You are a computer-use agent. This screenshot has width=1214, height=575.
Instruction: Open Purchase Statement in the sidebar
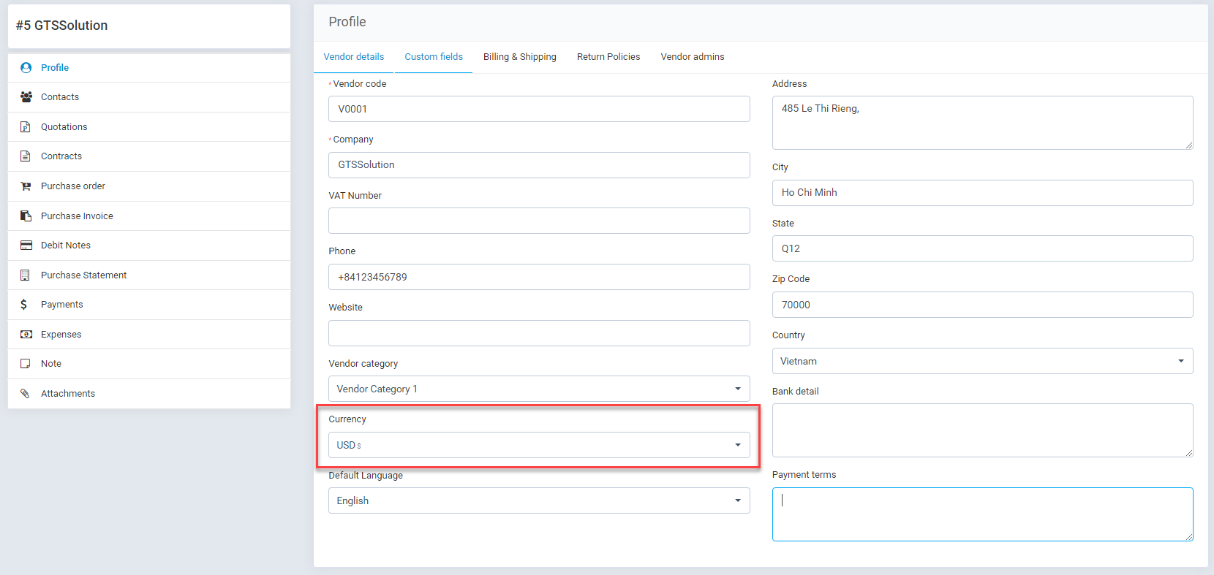coord(83,275)
